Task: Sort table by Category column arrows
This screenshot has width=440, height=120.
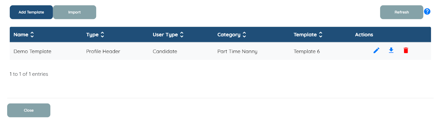Action: click(244, 35)
